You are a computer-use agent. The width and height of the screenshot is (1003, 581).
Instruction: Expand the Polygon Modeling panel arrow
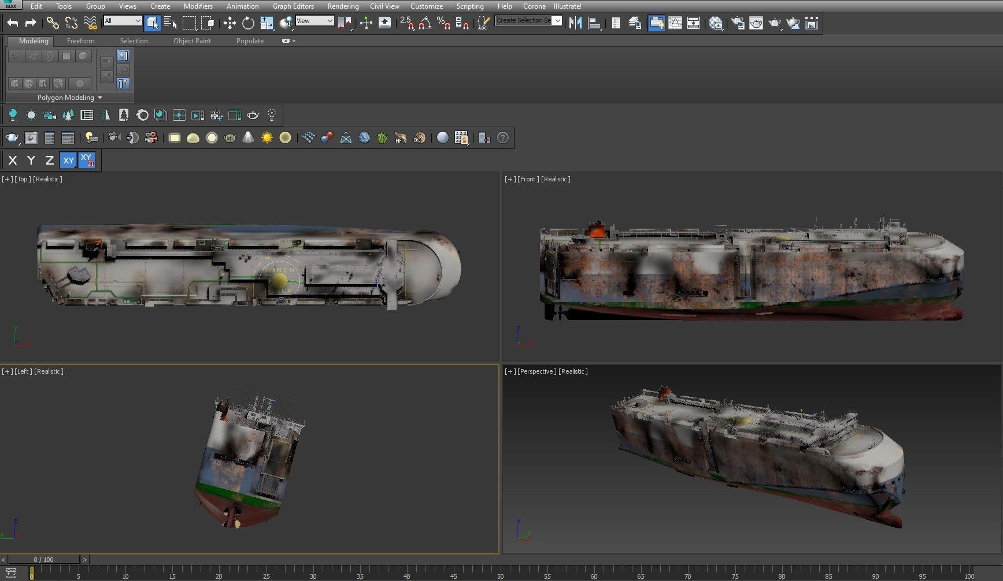click(100, 98)
